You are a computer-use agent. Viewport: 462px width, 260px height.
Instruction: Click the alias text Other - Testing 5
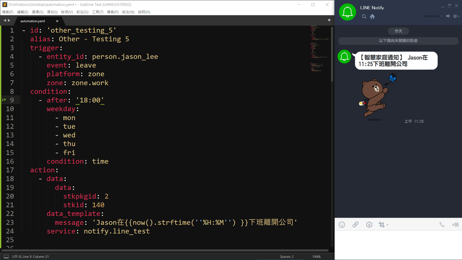point(94,39)
